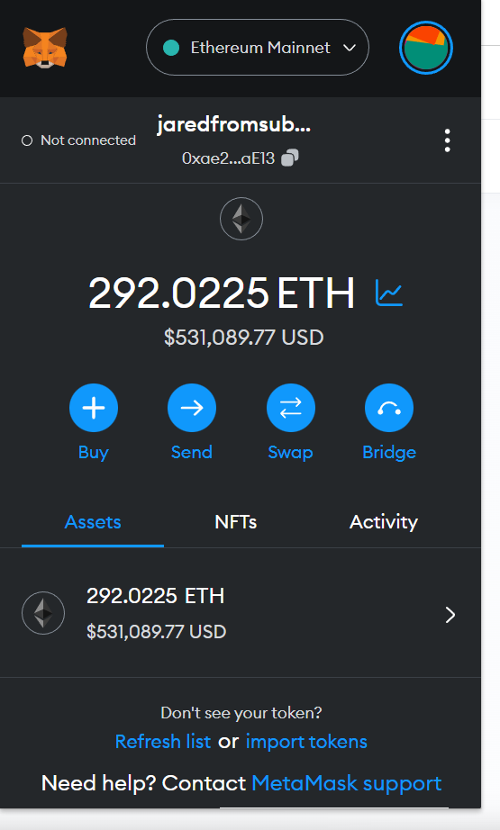Viewport: 500px width, 830px height.
Task: Click the Not connected site status
Action: (x=78, y=140)
